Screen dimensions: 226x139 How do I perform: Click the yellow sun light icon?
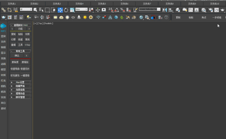tap(85, 17)
